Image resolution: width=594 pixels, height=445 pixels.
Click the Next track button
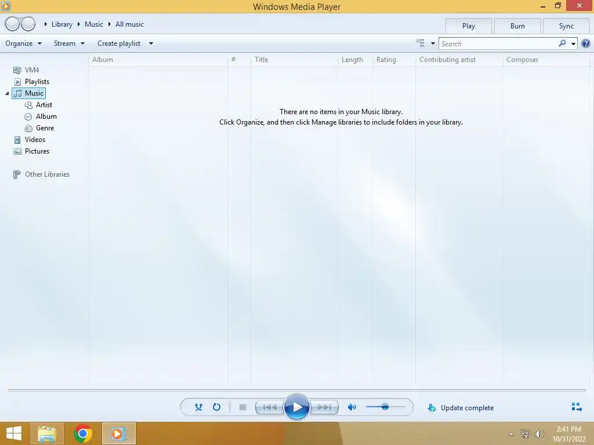click(324, 407)
